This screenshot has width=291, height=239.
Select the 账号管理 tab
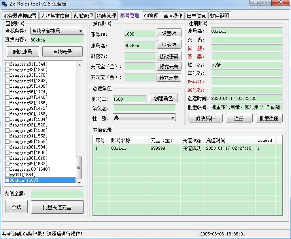point(130,15)
